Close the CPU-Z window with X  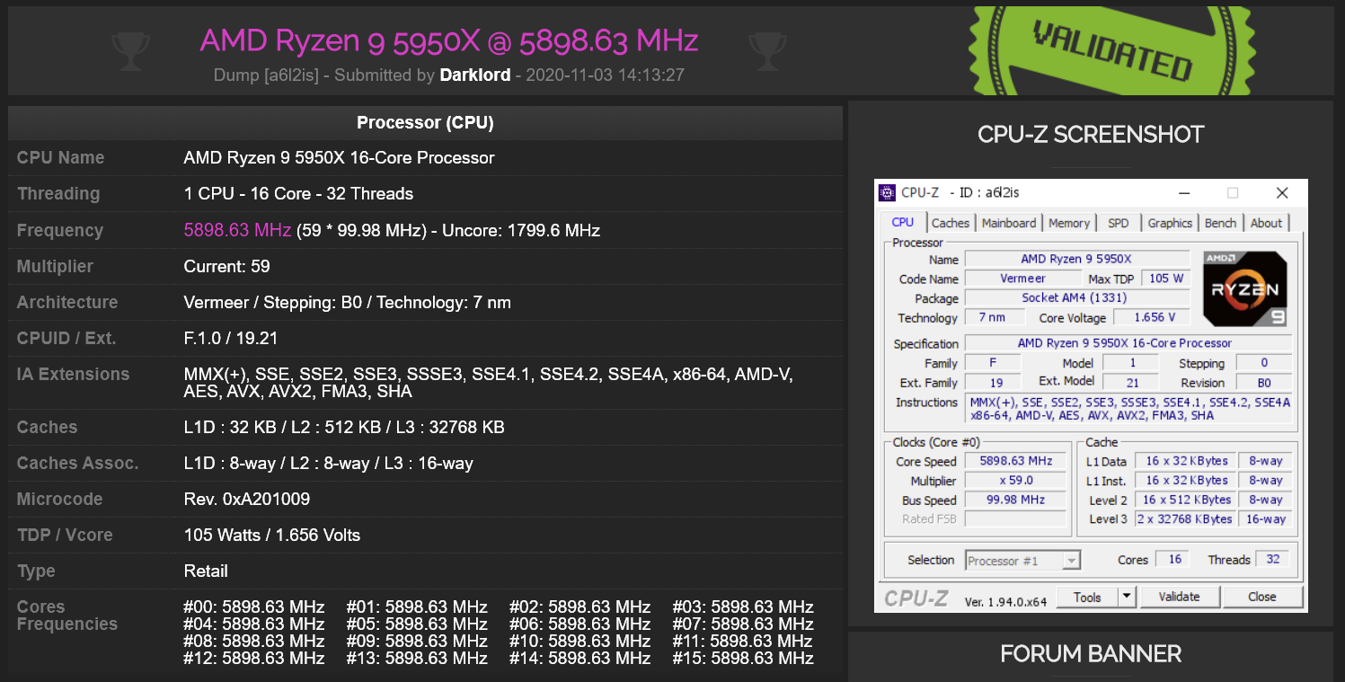click(x=1282, y=192)
